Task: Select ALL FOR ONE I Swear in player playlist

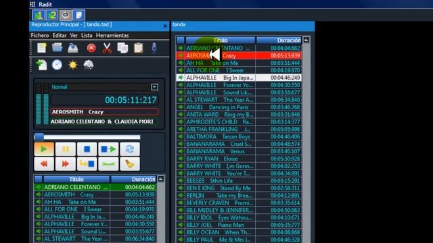Action: tap(95, 209)
